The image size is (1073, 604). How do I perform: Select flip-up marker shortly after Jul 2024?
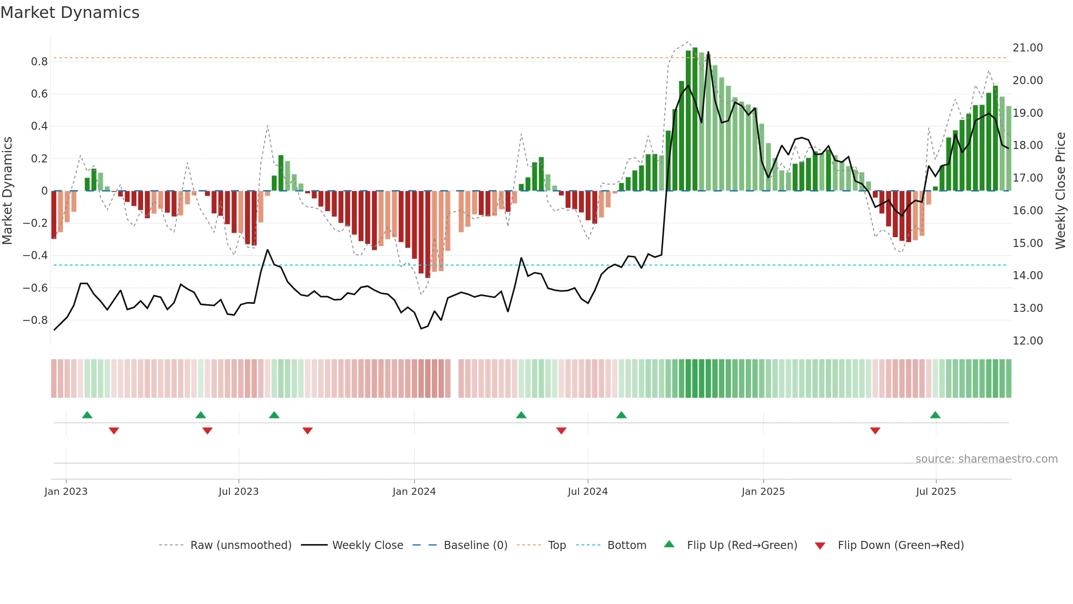click(621, 415)
